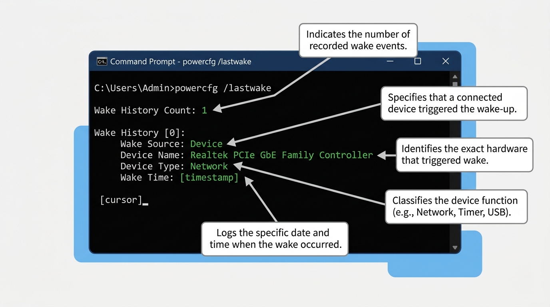Click the scrollbar up arrow
Screen dimensions: 550x307
(455, 77)
